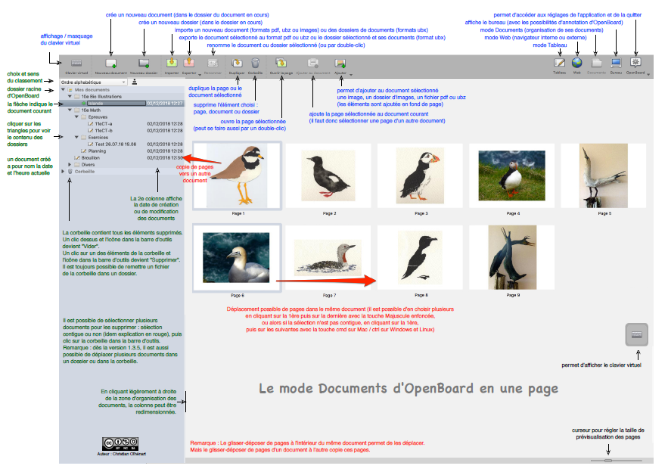The width and height of the screenshot is (668, 472).
Task: Select the Nouveau document tool
Action: 112,64
